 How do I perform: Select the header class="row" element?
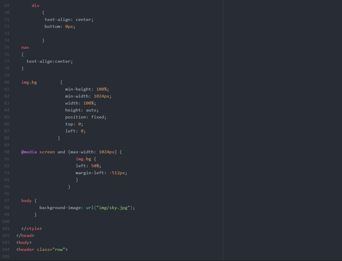42,249
